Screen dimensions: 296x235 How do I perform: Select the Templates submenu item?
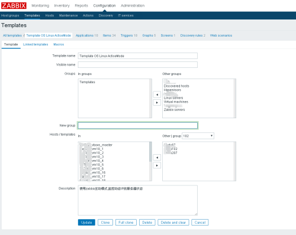(x=32, y=15)
